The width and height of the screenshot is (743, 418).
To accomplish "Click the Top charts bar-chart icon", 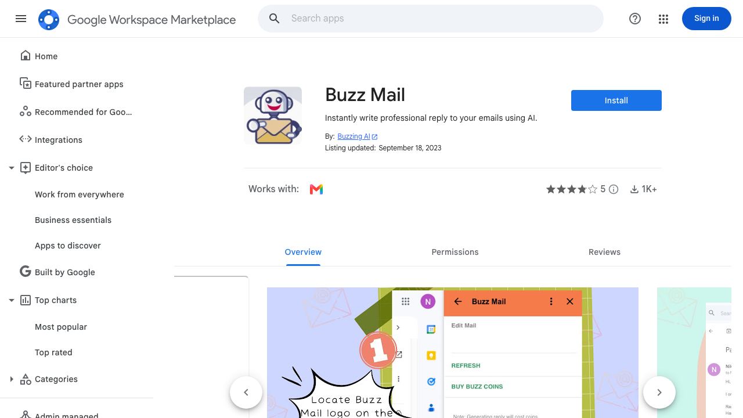I will [25, 300].
